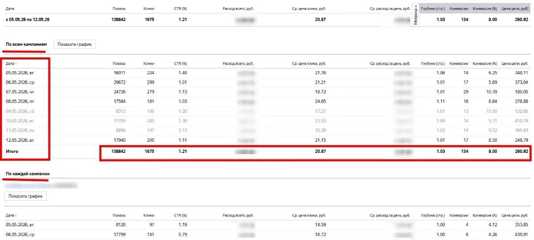This screenshot has width=534, height=240.
Task: Select average click price 24.65
Action: coord(321,102)
